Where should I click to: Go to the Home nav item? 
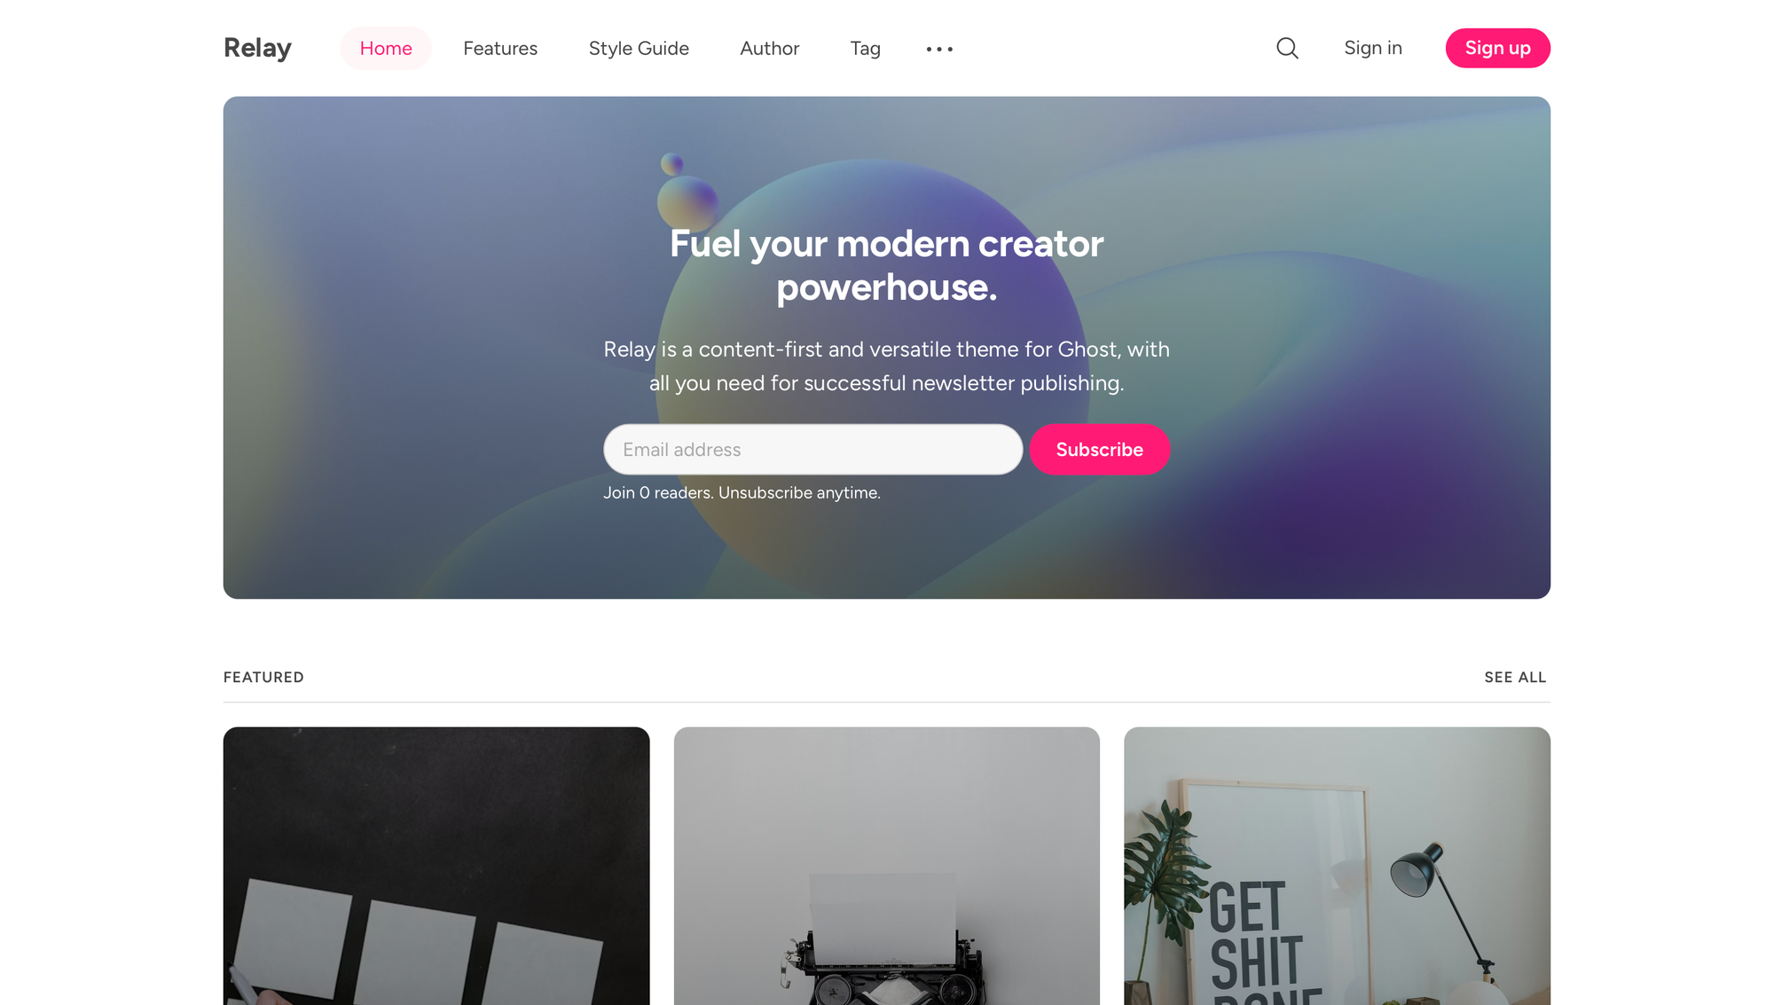[x=386, y=48]
